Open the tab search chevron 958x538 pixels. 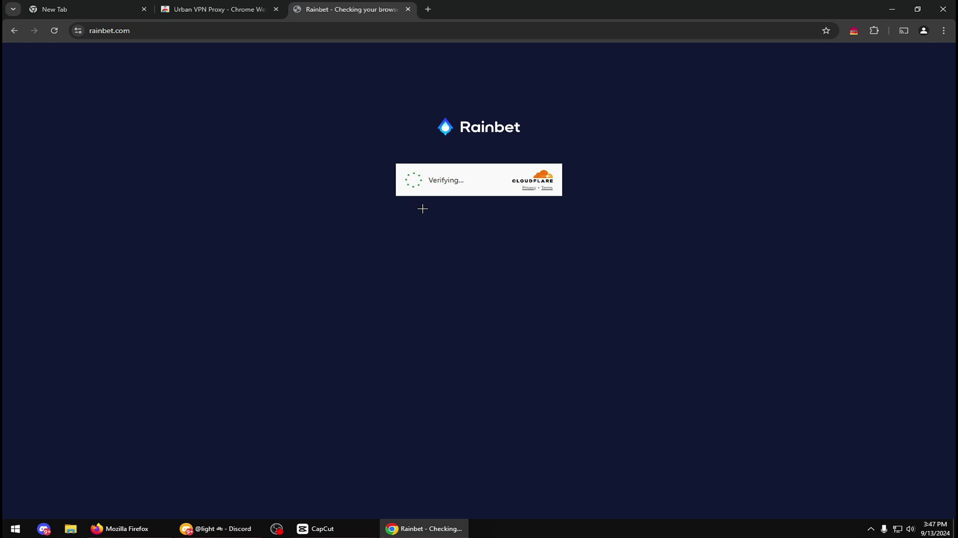pyautogui.click(x=13, y=9)
